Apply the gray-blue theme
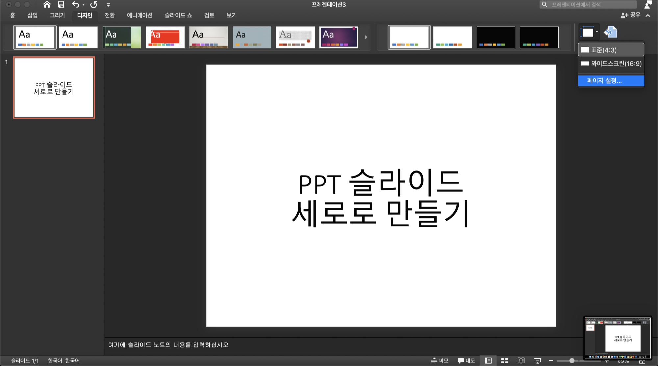This screenshot has width=658, height=366. pyautogui.click(x=252, y=37)
